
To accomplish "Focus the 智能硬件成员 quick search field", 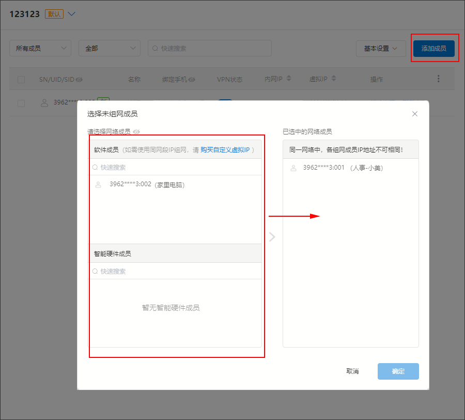I will point(176,271).
